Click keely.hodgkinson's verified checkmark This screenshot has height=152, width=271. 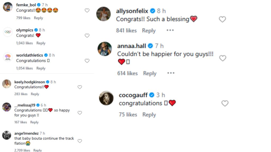[x=48, y=82]
